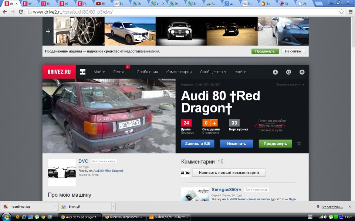The width and height of the screenshot is (355, 221).
Task: Reload the page with the refresh icon
Action: click(x=21, y=12)
